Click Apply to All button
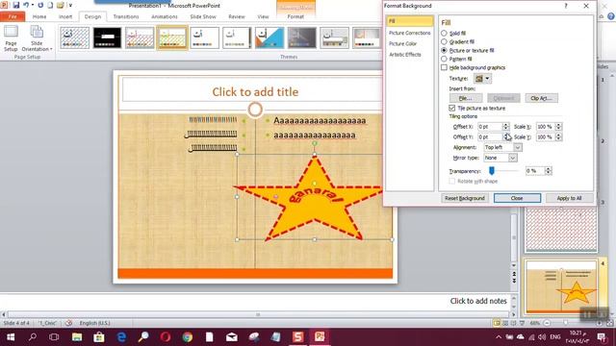Screen dimensions: 616x346 pos(569,198)
